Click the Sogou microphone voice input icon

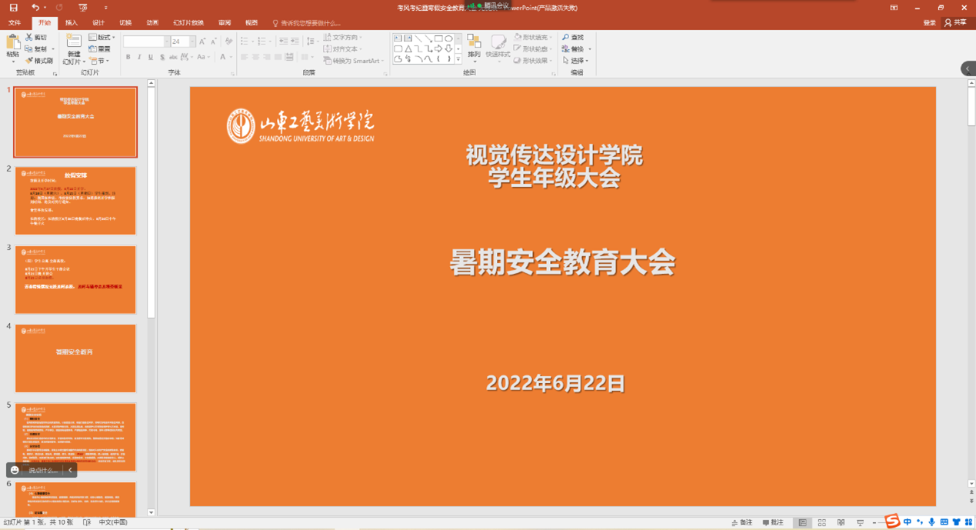coord(931,522)
